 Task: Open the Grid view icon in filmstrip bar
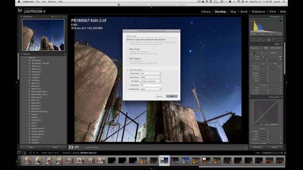[x=30, y=153]
